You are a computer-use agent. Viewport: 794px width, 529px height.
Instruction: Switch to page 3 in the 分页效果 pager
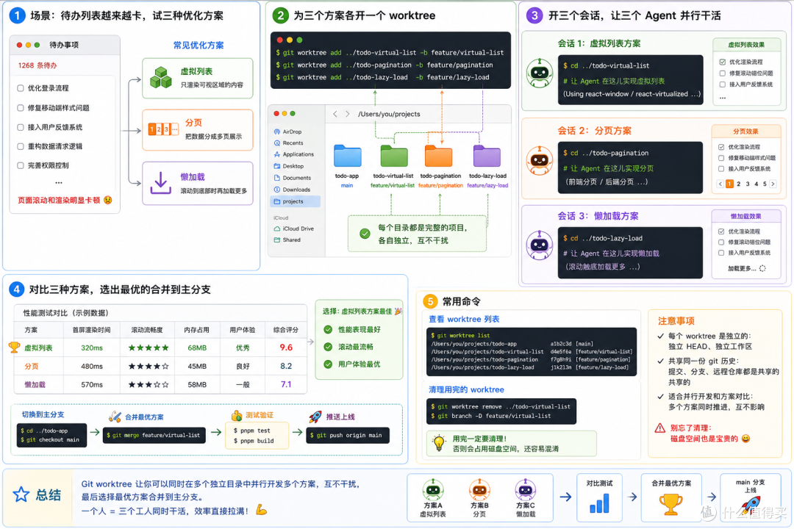(x=748, y=184)
